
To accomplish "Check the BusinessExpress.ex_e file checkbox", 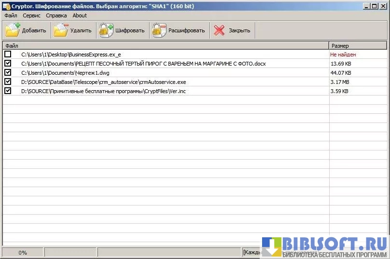I will tap(8, 55).
